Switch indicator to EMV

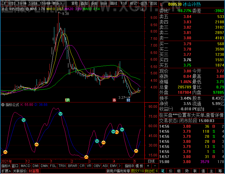[113, 166]
